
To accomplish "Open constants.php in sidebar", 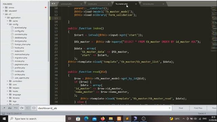I will tap(21, 34).
